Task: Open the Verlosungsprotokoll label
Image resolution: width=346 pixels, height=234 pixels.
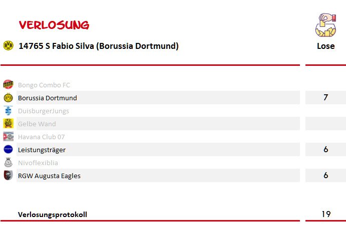Action: 53,215
